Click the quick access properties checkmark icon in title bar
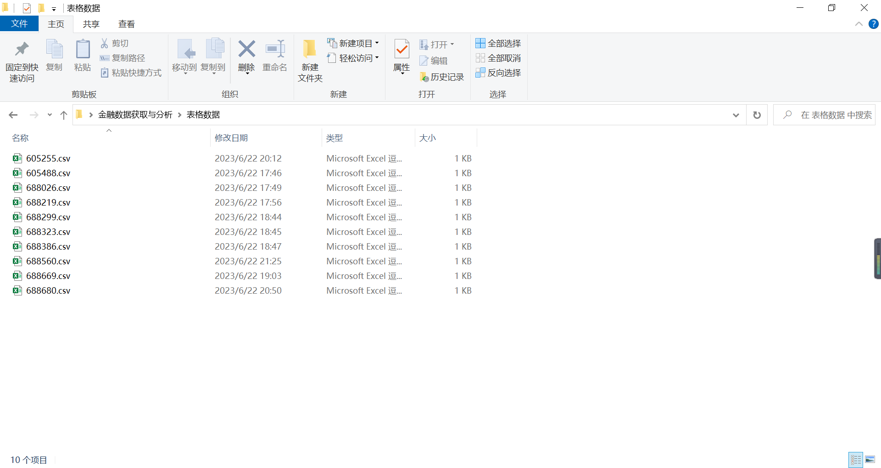881x468 pixels. (x=27, y=8)
